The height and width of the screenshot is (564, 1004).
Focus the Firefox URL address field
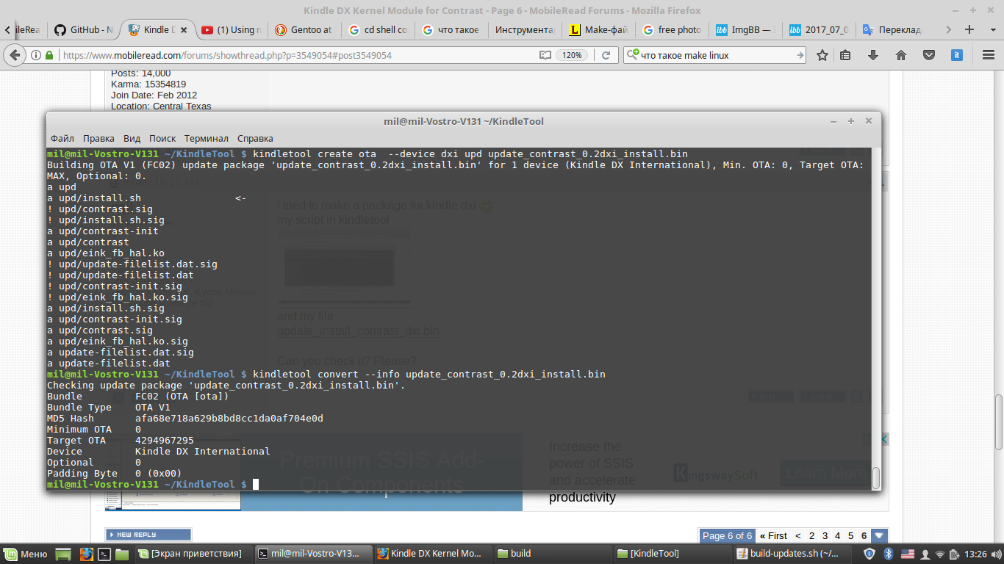(298, 55)
